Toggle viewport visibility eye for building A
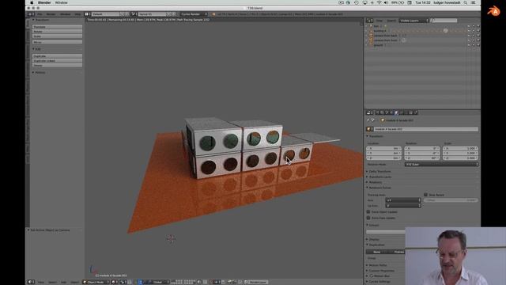Viewport: 506px width, 285px height. [x=469, y=31]
